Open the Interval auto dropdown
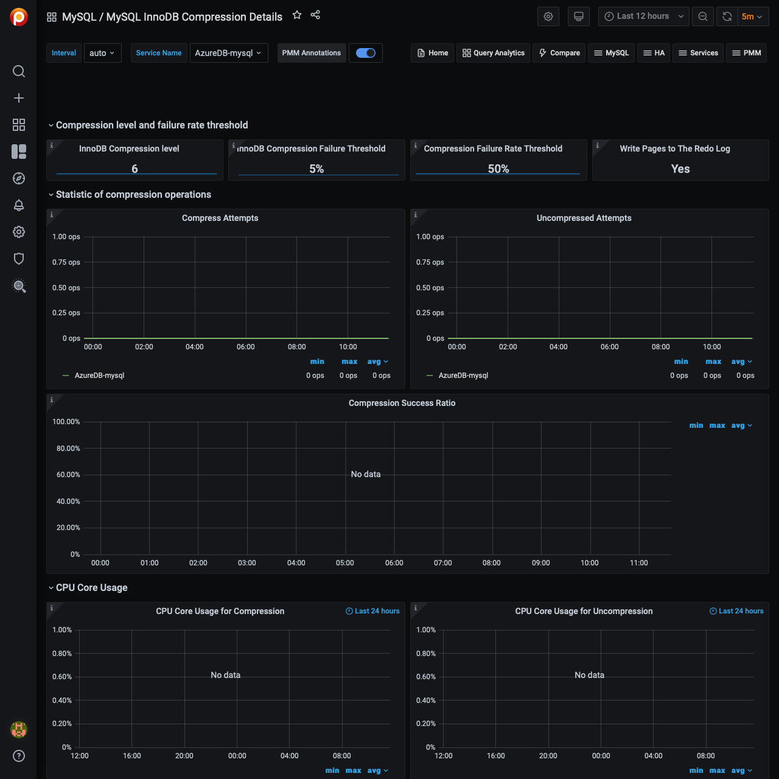This screenshot has width=779, height=779. click(x=102, y=53)
